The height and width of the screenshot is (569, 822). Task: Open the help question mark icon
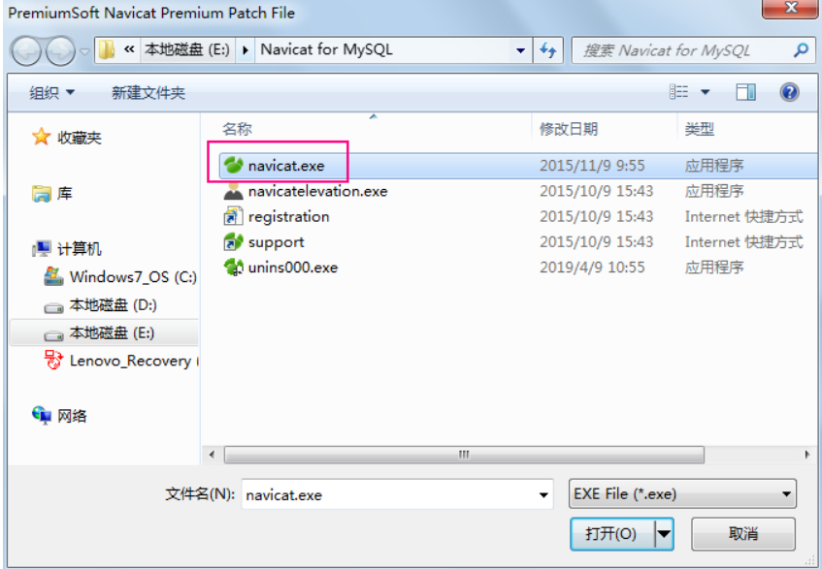pyautogui.click(x=789, y=93)
